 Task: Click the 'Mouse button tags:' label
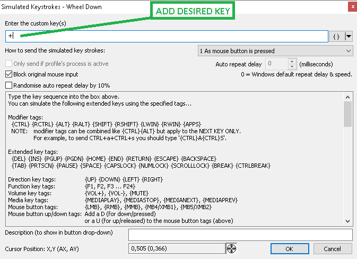click(x=33, y=207)
